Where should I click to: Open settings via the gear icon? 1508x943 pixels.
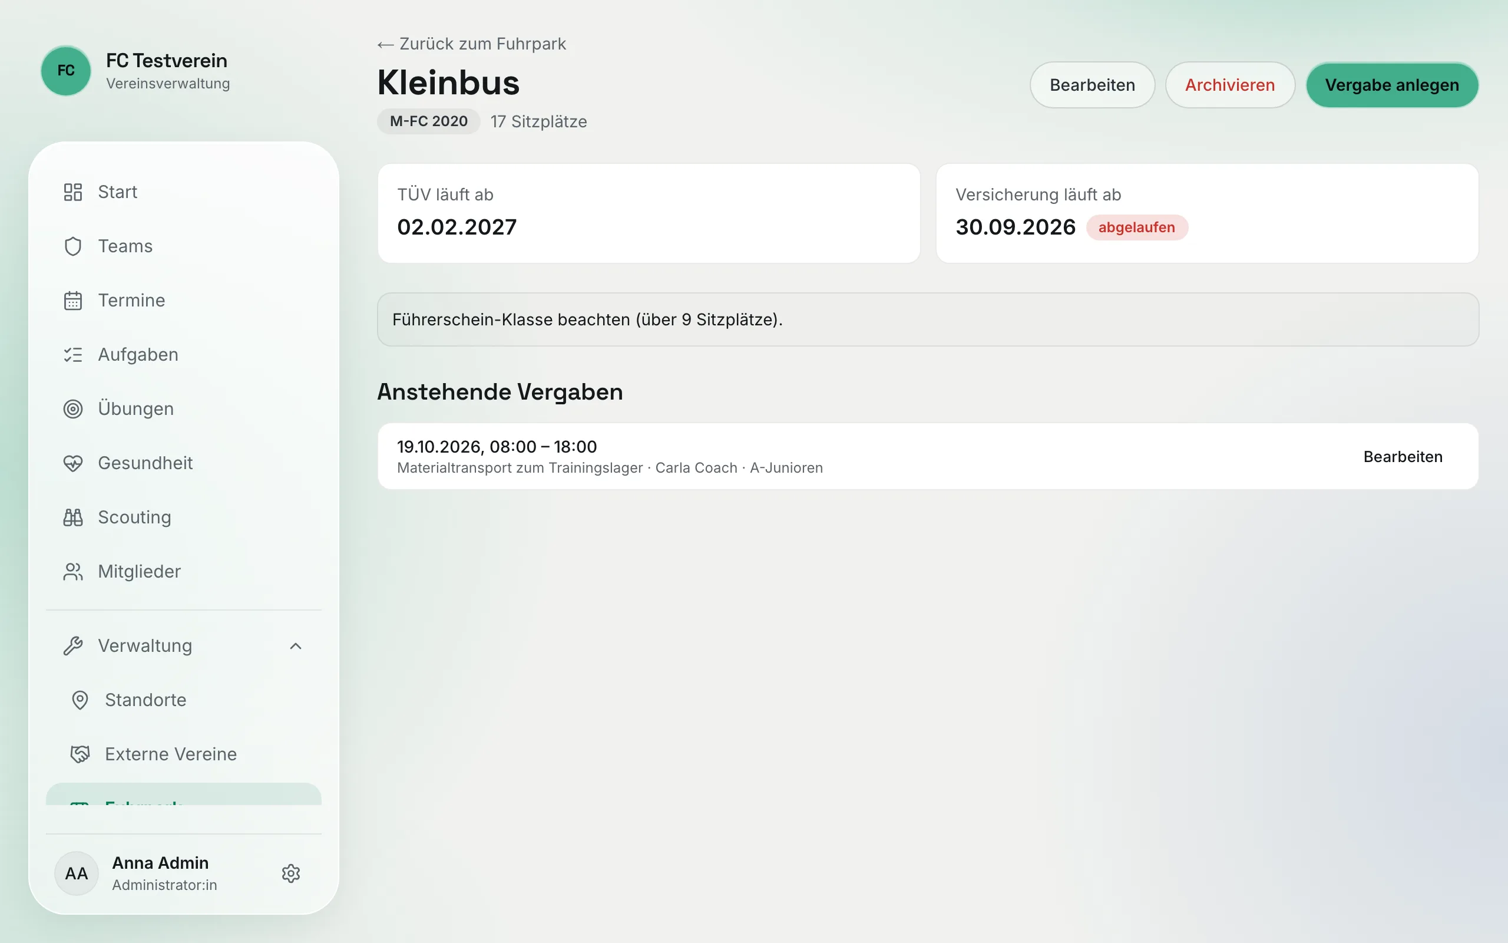pos(291,873)
